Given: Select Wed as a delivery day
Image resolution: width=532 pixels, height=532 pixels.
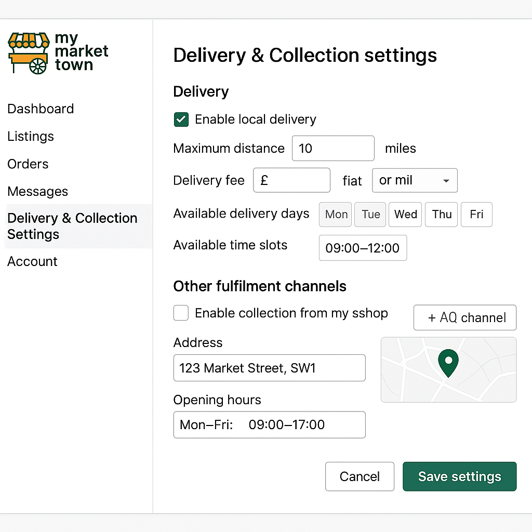Looking at the screenshot, I should click(405, 214).
